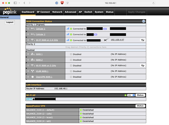Open Wi-Fi WAN on 2.4 GHz link
Screen dimensions: 169x125
(47, 40)
